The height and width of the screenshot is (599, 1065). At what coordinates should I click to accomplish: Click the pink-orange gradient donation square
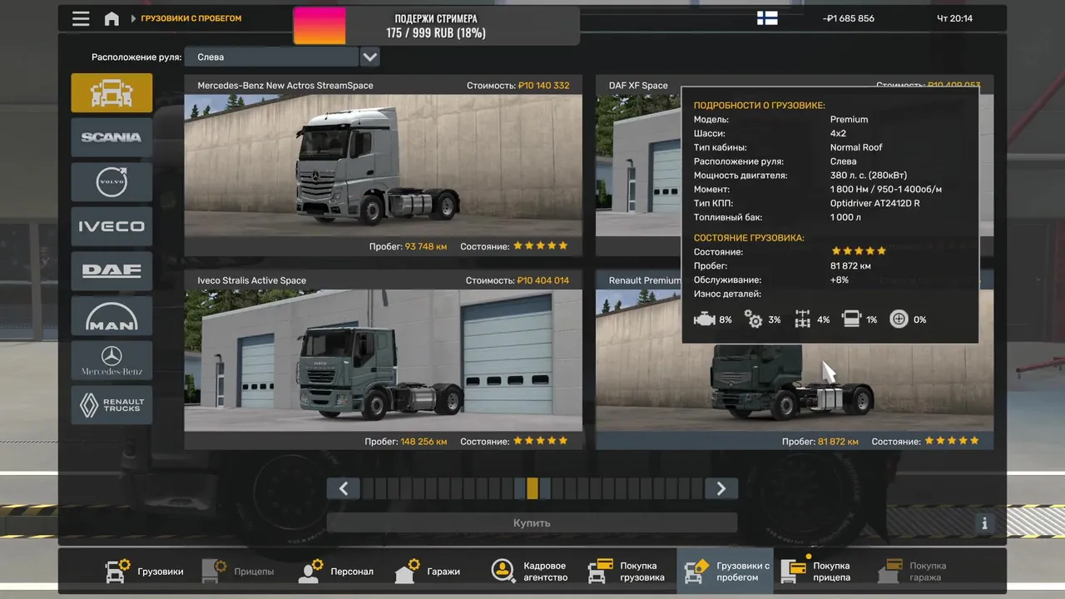click(319, 26)
